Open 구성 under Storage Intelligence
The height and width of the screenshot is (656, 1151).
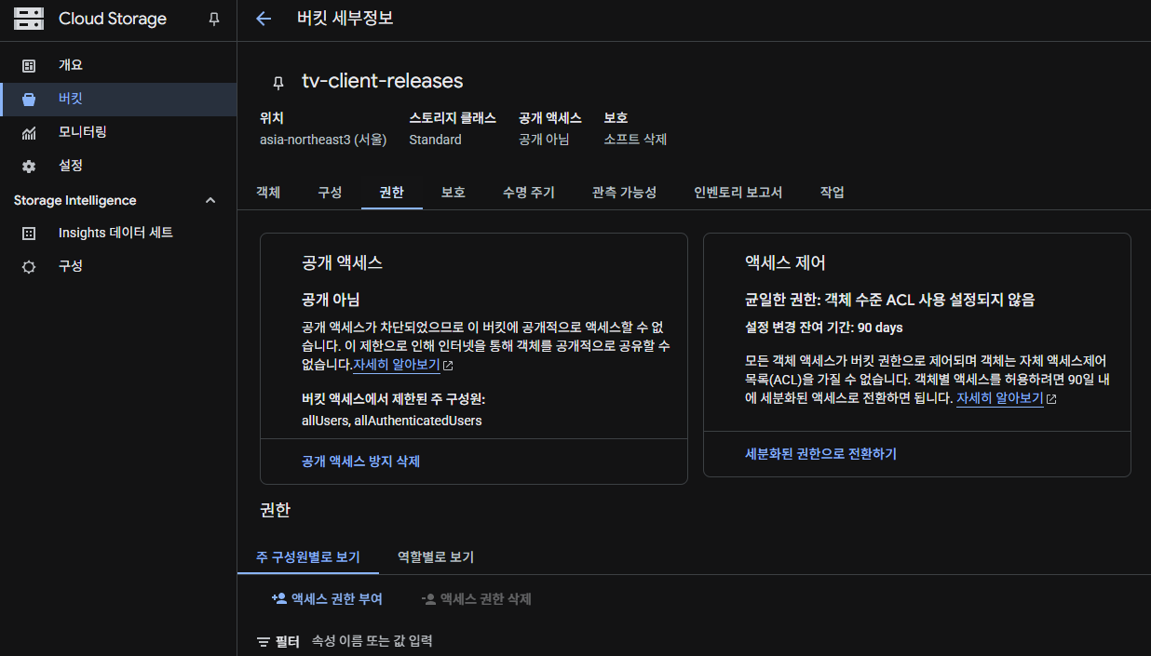click(x=118, y=266)
